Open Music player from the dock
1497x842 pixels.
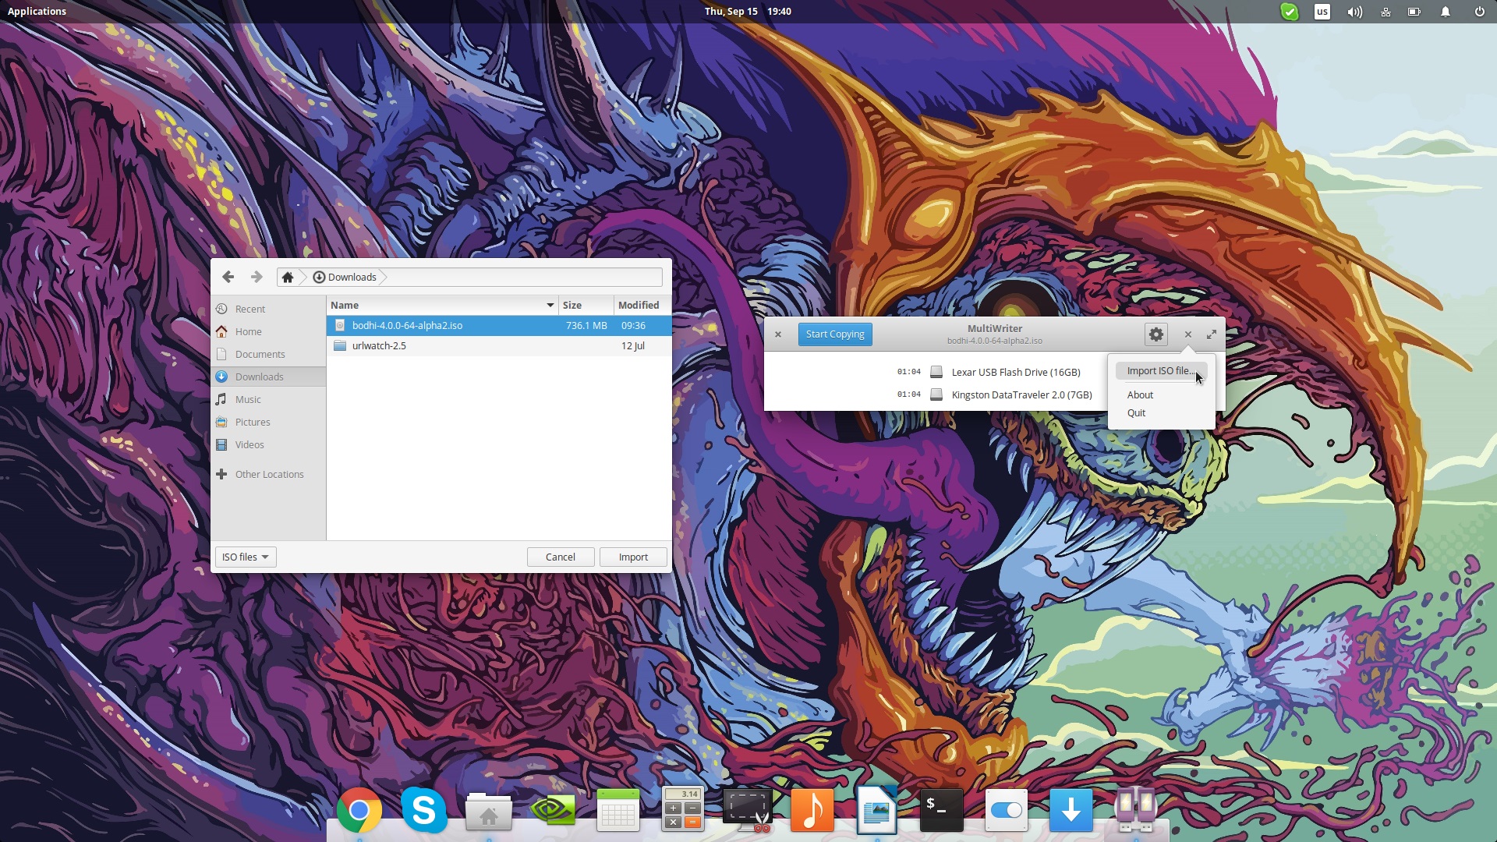point(812,811)
